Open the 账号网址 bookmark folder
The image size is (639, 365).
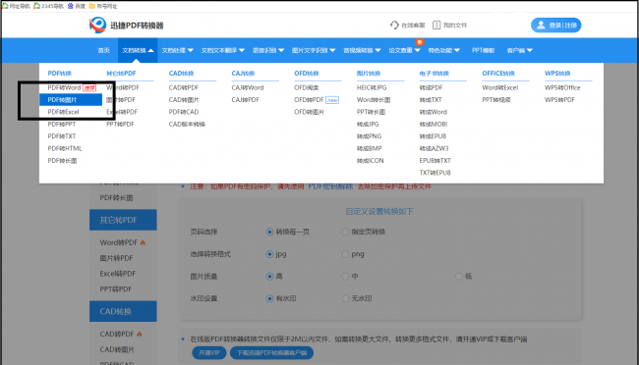tap(103, 6)
